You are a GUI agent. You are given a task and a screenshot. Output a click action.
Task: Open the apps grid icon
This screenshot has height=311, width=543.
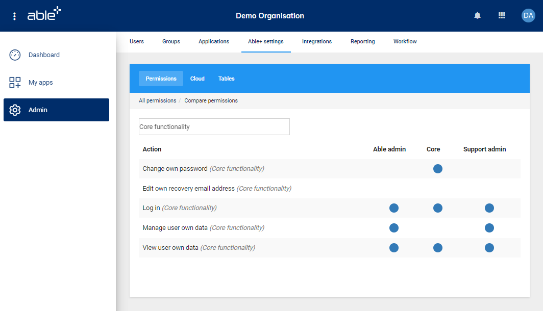[502, 16]
